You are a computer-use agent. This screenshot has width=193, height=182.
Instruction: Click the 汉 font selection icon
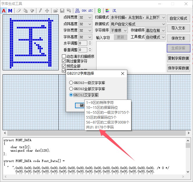point(114,11)
